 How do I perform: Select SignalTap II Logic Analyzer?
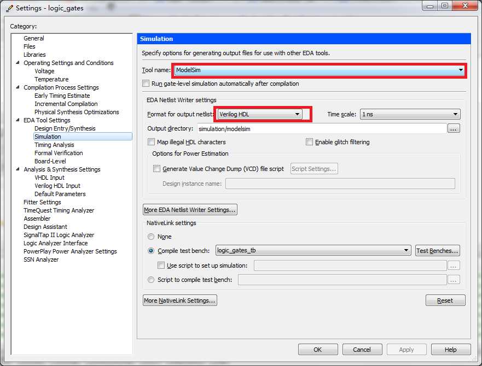(59, 235)
